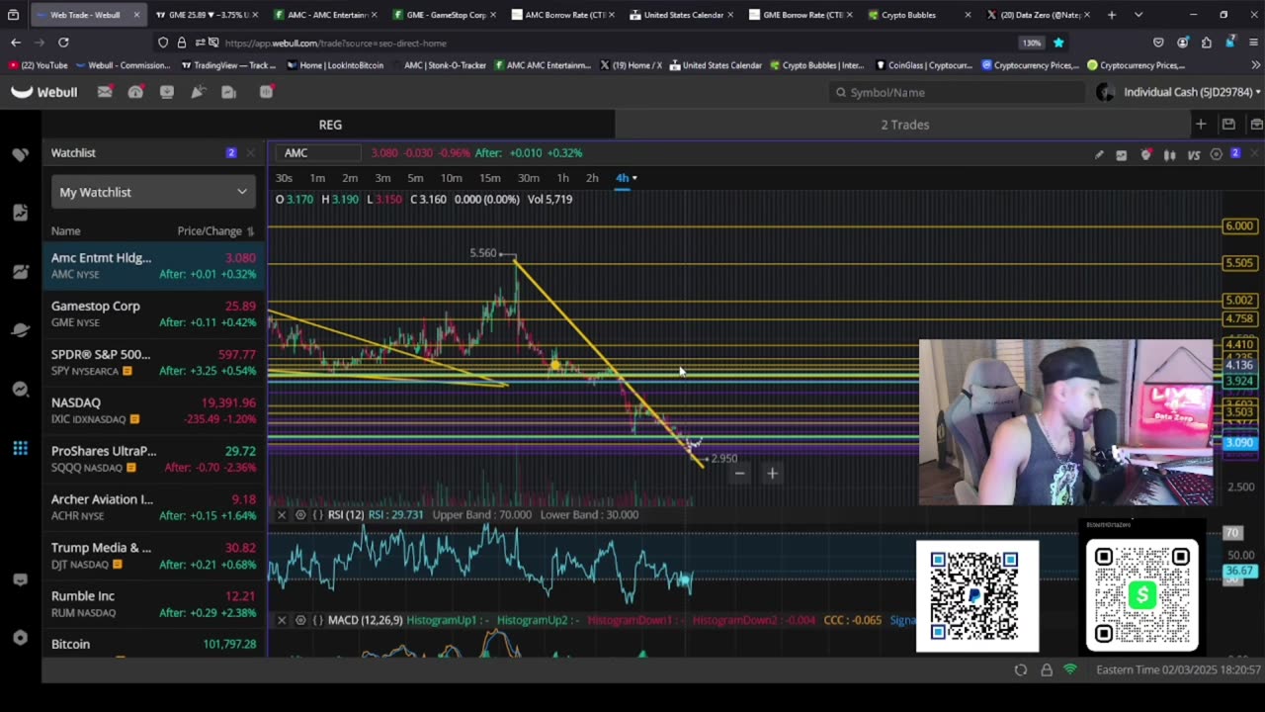Select NASDAQ IXIC in the watchlist
Screen dimensions: 1265x712
pos(153,410)
